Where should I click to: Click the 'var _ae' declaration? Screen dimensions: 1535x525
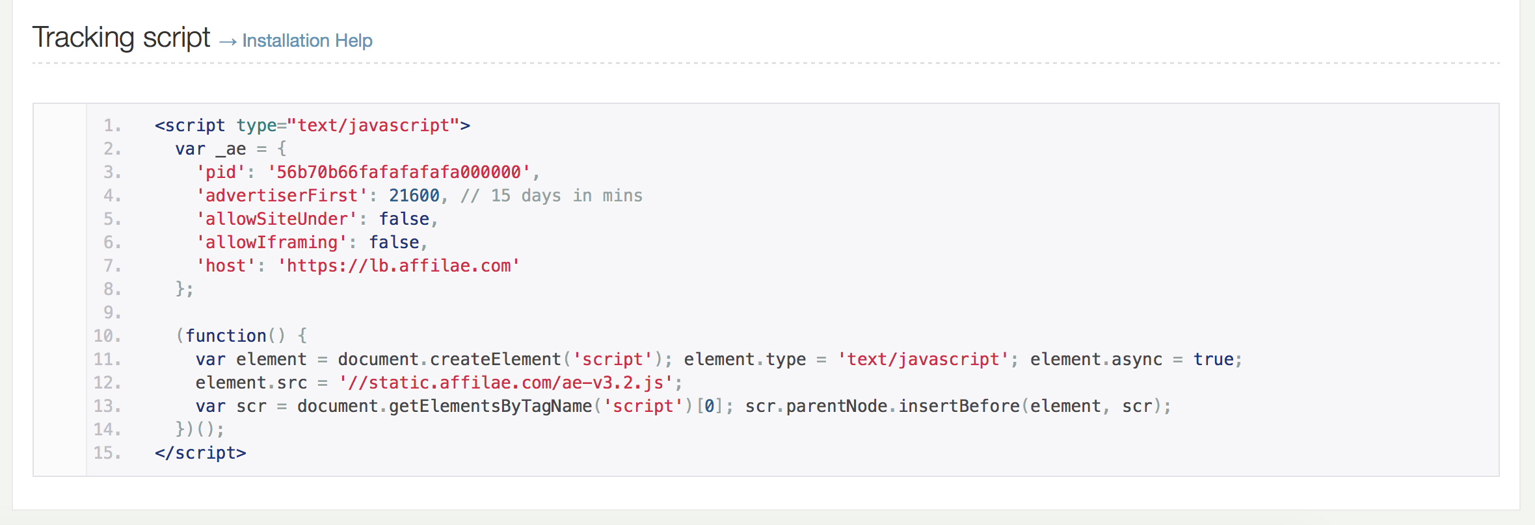coord(210,149)
